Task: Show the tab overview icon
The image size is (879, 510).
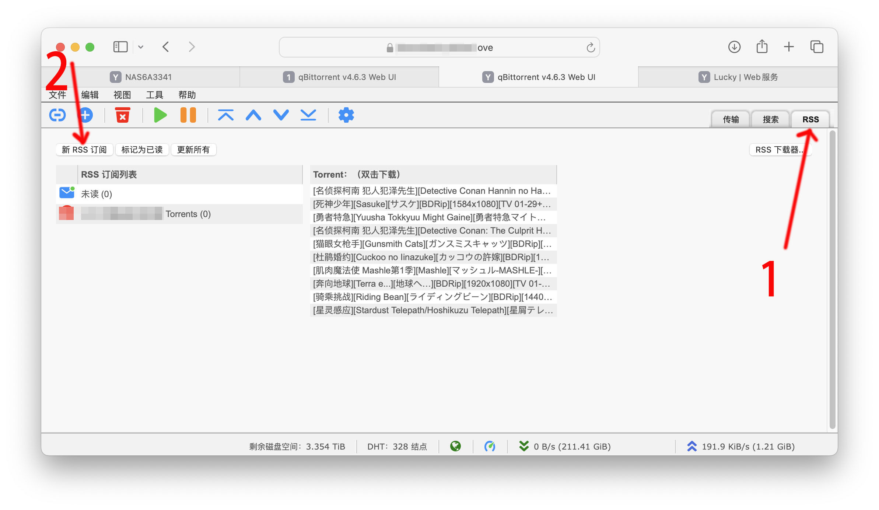Action: [817, 47]
